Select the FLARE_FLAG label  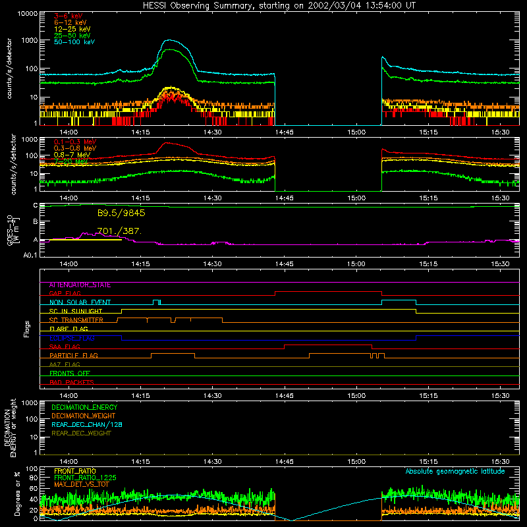coord(69,329)
